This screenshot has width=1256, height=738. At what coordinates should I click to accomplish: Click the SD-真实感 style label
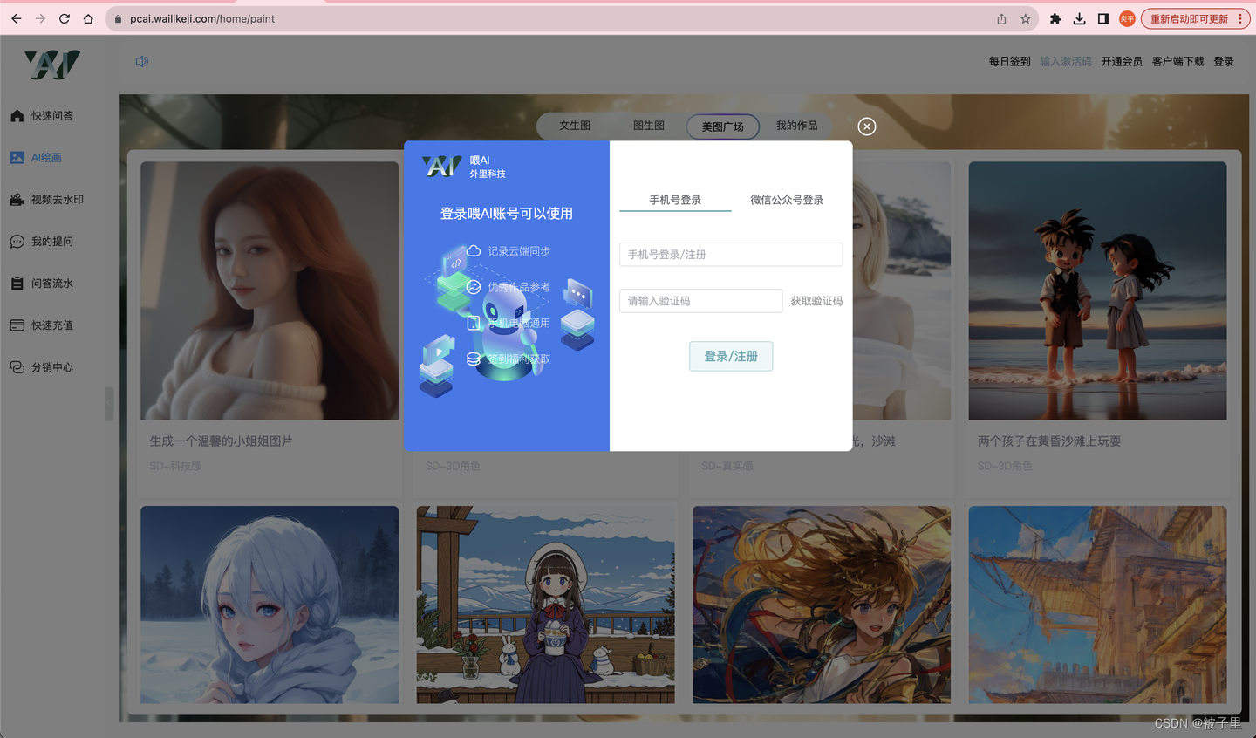(x=727, y=466)
